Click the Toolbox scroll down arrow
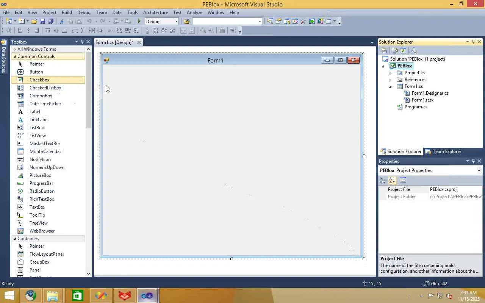The height and width of the screenshot is (303, 485). [88, 274]
